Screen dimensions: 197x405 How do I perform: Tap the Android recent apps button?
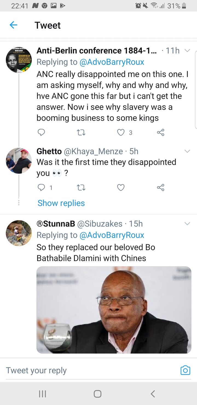pos(42,394)
